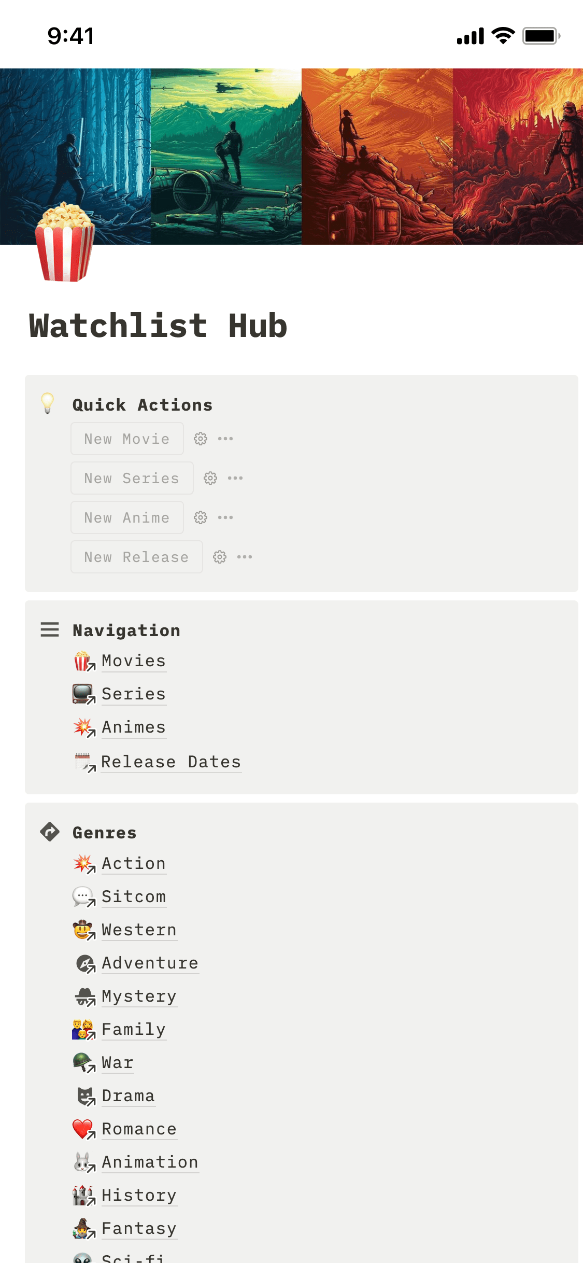Open the Fantasy genre link

coord(139,1228)
